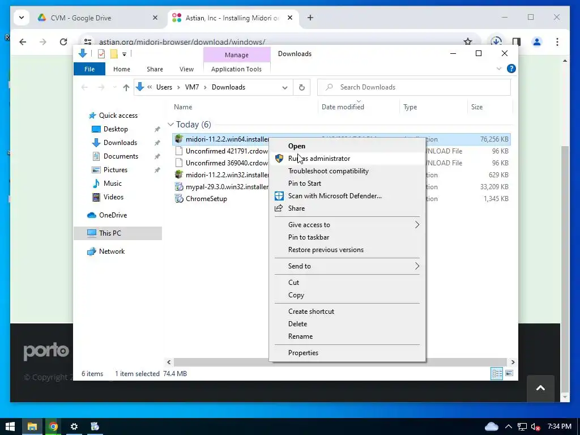
Task: Click the scroll-to-top arrow on webpage
Action: coord(540,388)
